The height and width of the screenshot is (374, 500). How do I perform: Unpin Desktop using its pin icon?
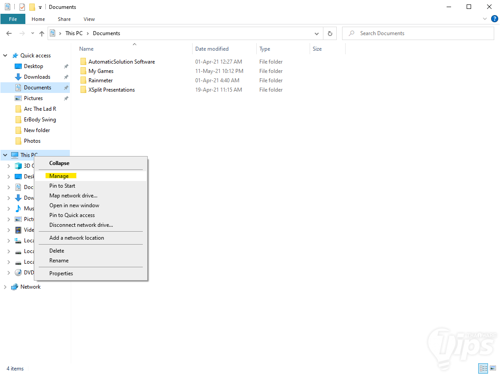click(x=66, y=66)
